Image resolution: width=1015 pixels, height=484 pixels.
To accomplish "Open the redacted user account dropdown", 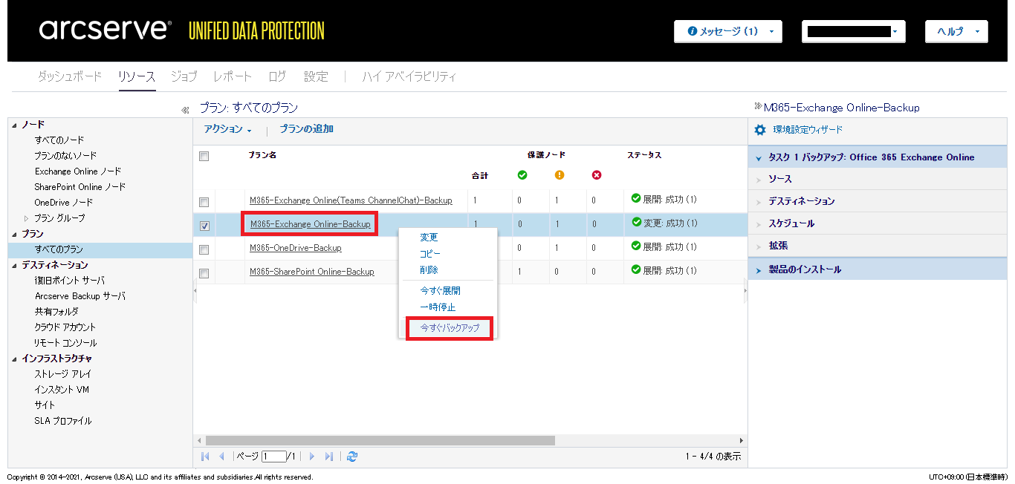I will (853, 31).
